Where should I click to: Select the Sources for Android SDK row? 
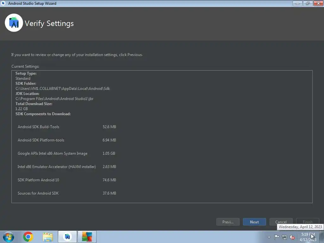[x=67, y=193]
